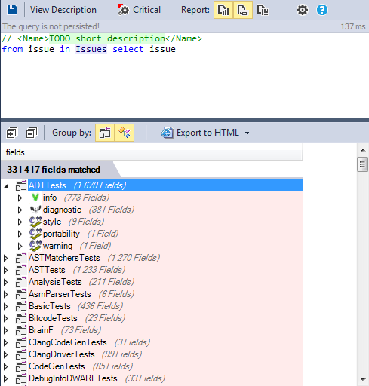Toggle Group by project button
The height and width of the screenshot is (386, 369).
[105, 133]
